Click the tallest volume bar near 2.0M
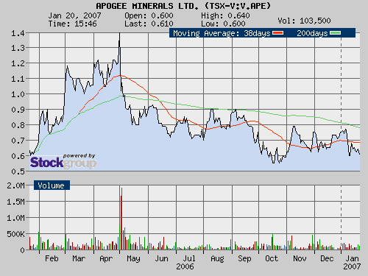368x276 pixels. (x=121, y=219)
